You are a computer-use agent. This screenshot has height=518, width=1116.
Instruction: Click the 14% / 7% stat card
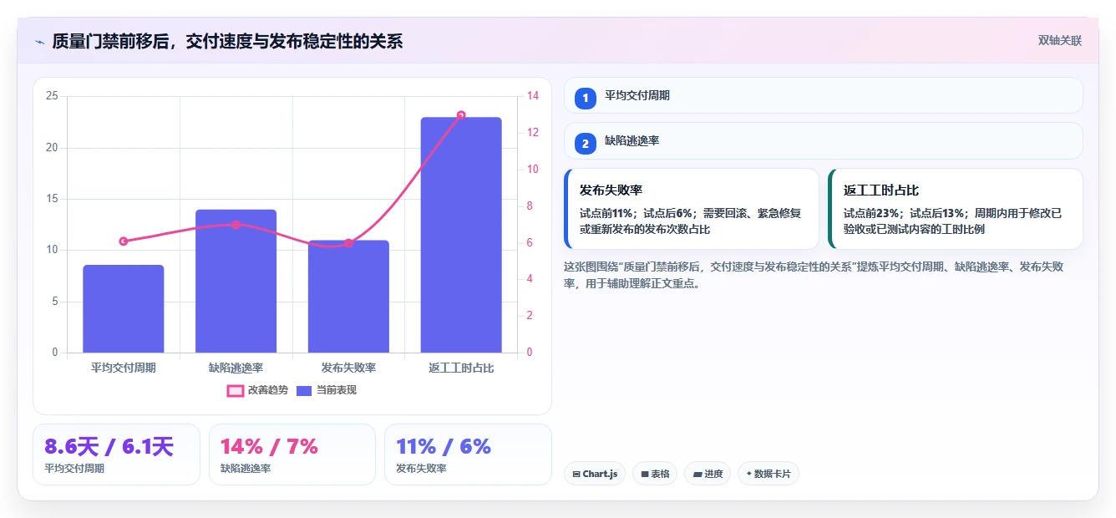[x=292, y=455]
